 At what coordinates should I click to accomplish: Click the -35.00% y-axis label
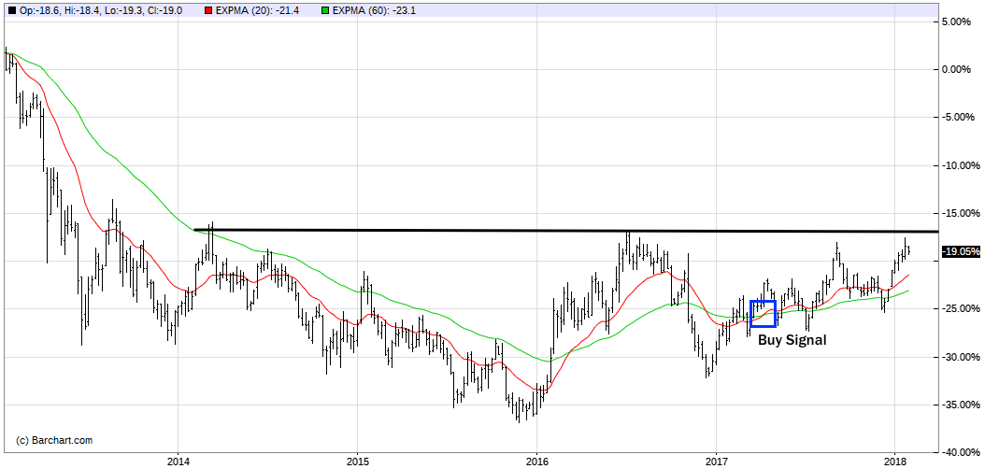[961, 405]
